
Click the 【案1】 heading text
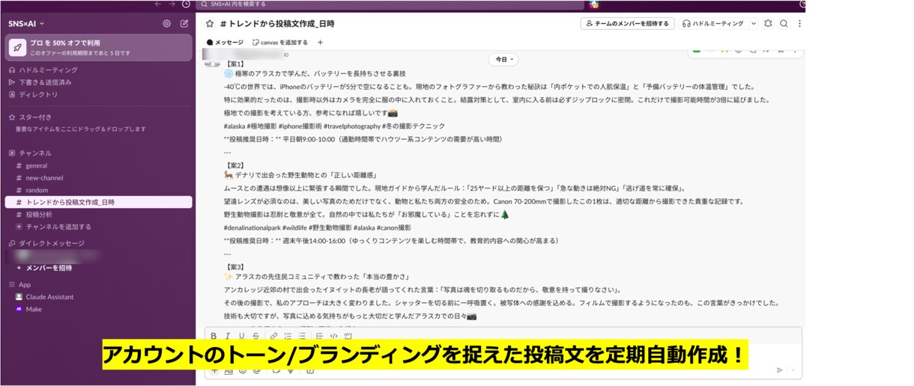pyautogui.click(x=234, y=64)
